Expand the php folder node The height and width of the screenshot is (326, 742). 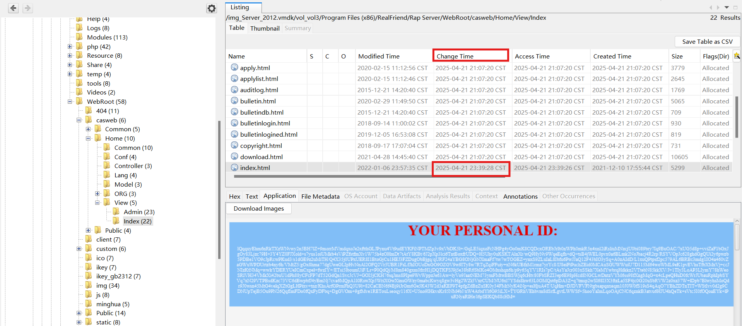70,46
